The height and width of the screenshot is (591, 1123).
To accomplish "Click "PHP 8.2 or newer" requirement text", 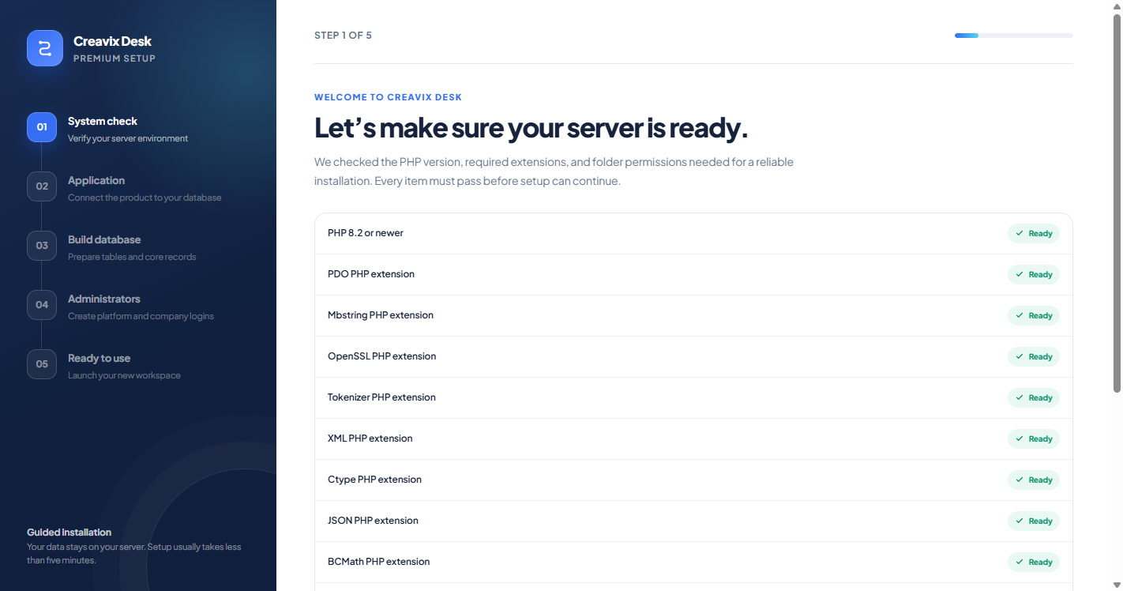I will click(x=366, y=233).
